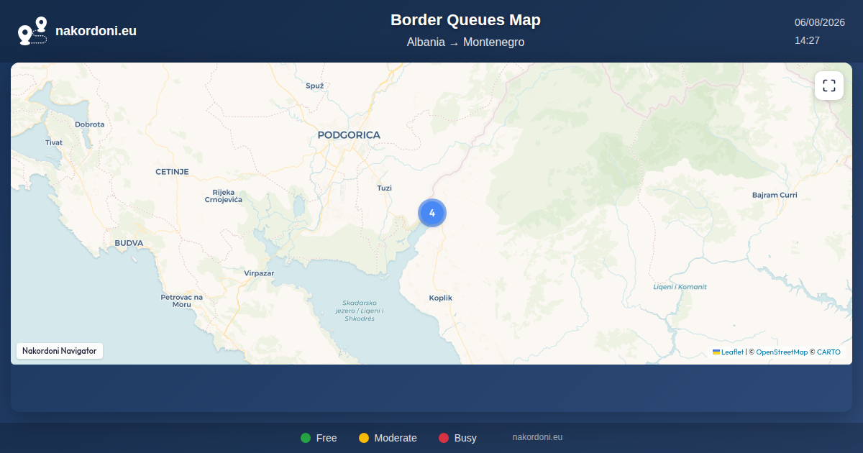This screenshot has height=453, width=863.
Task: Click the Virpazar label on the map
Action: [259, 273]
